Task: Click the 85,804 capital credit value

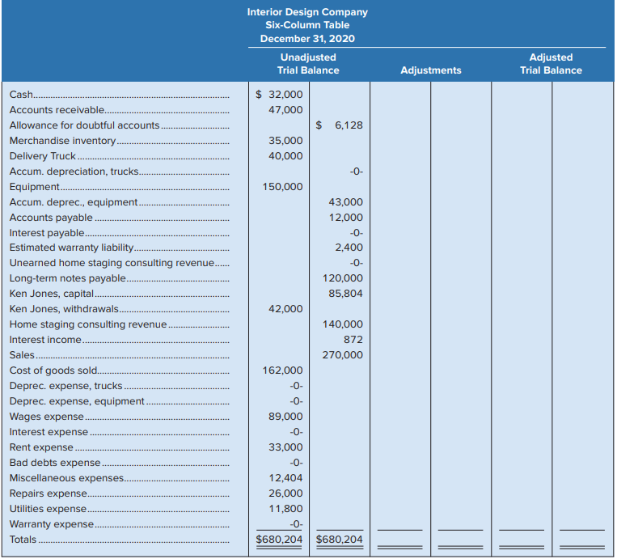Action: (x=346, y=294)
